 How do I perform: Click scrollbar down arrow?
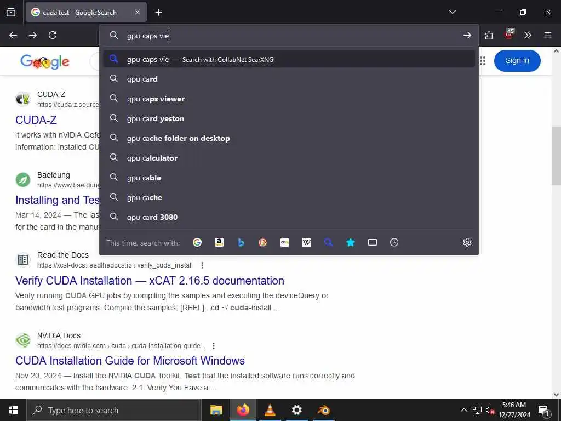pos(556,395)
